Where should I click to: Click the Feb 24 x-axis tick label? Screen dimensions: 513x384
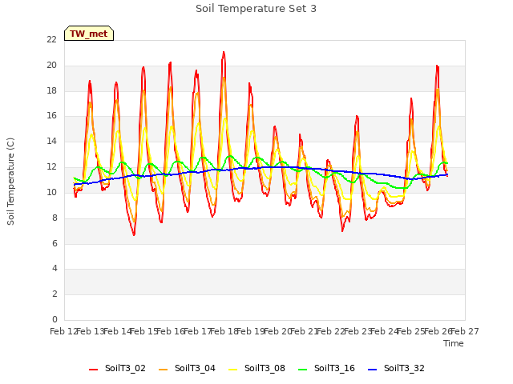coord(385,331)
